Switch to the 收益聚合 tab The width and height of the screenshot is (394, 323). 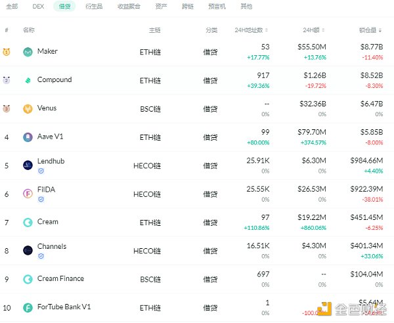pos(127,7)
